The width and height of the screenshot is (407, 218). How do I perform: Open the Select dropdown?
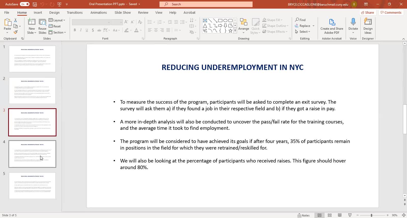(302, 32)
